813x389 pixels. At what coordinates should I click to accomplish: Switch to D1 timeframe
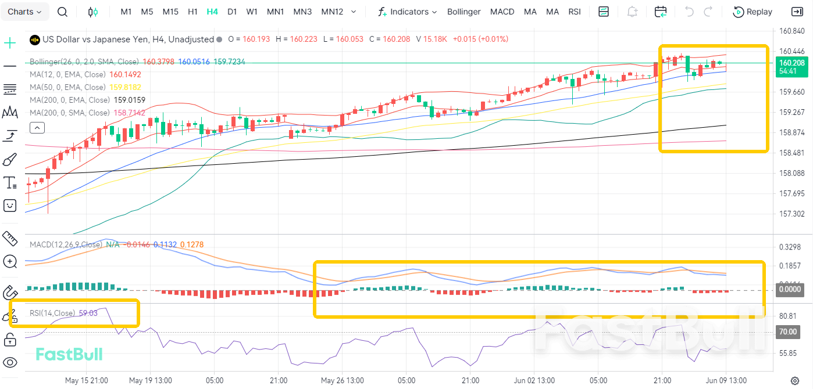click(x=232, y=12)
